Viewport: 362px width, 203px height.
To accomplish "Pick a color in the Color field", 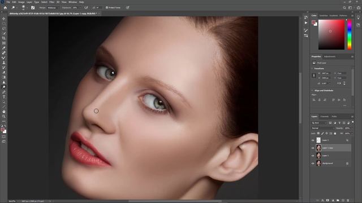I will tap(331, 34).
